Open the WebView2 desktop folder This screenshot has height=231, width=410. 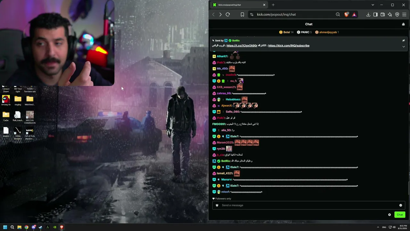[x=30, y=100]
